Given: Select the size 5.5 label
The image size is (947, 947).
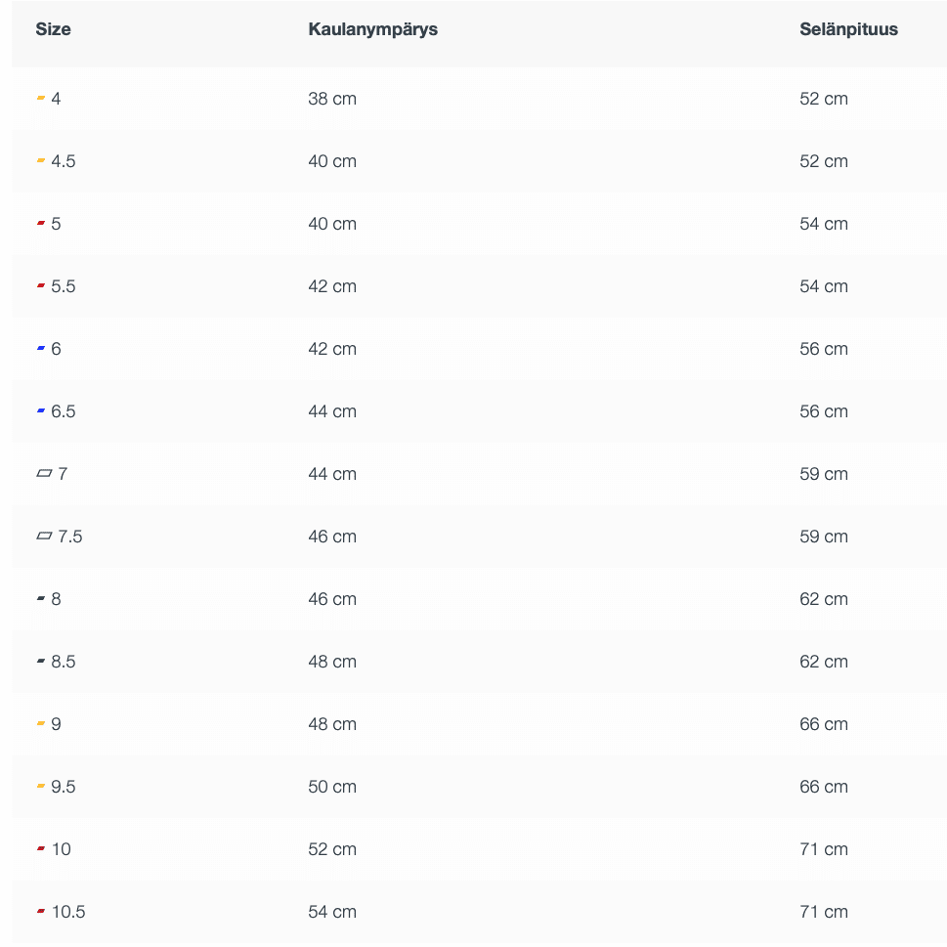Looking at the screenshot, I should click(x=64, y=286).
